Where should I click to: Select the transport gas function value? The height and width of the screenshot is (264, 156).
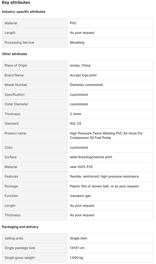(x=80, y=196)
